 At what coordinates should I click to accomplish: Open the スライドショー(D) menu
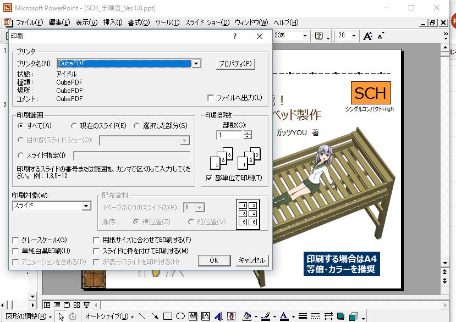(x=207, y=23)
